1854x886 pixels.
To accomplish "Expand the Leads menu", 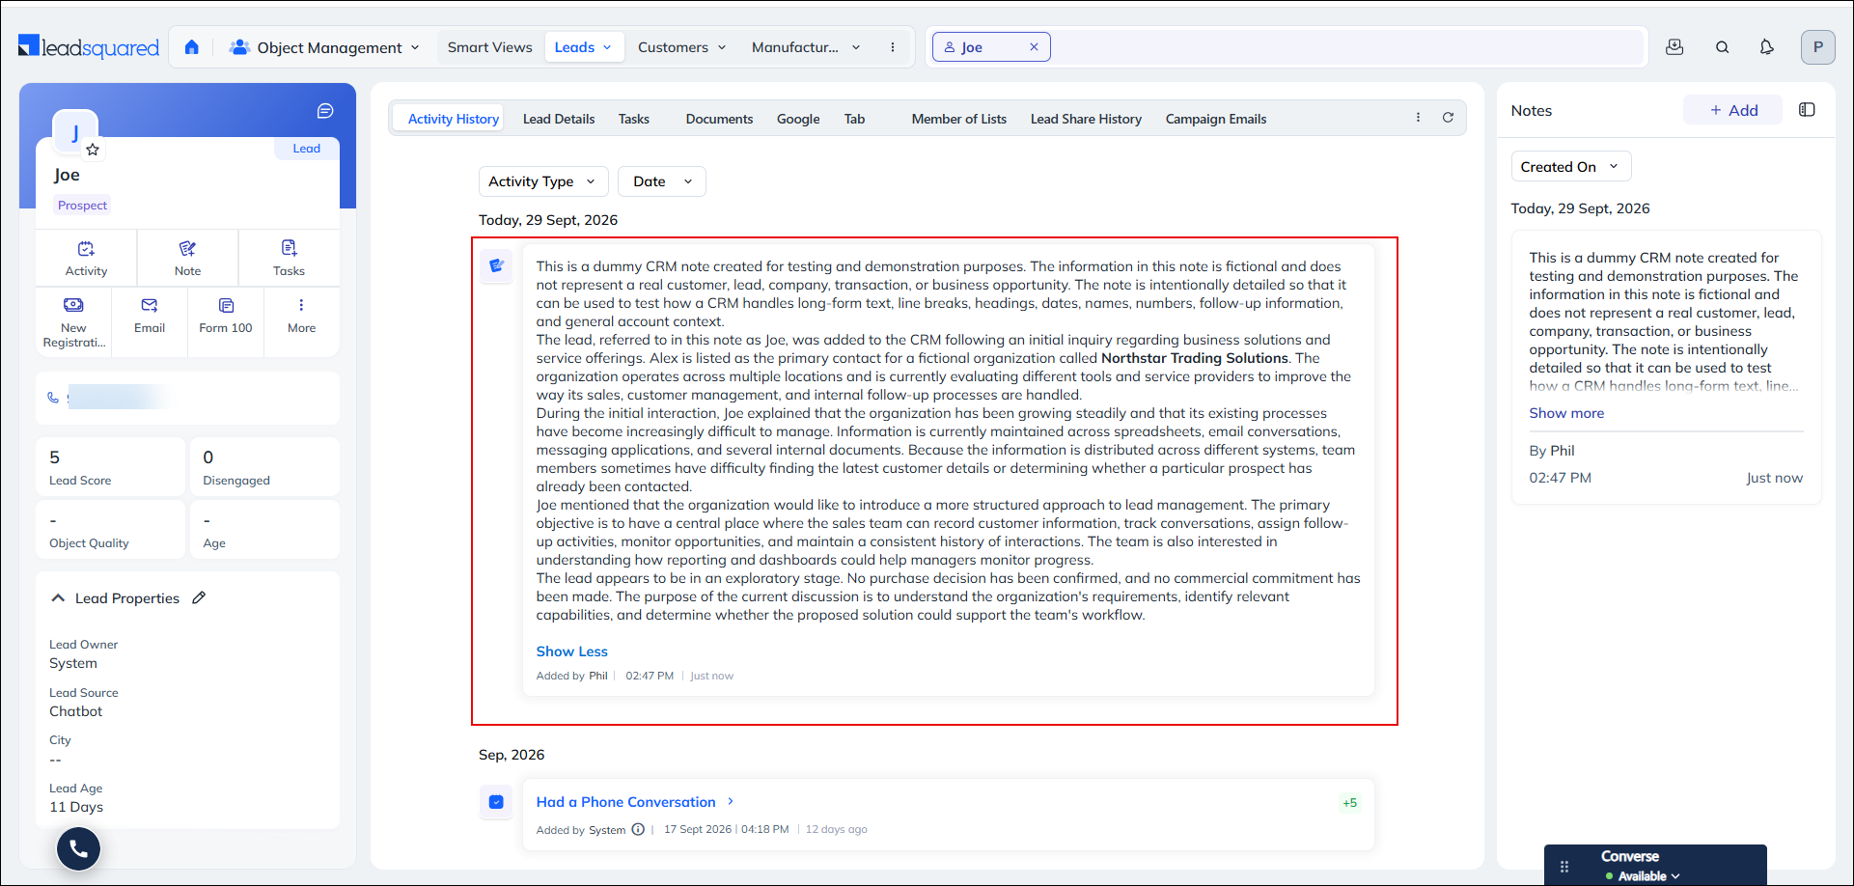I will (x=583, y=47).
